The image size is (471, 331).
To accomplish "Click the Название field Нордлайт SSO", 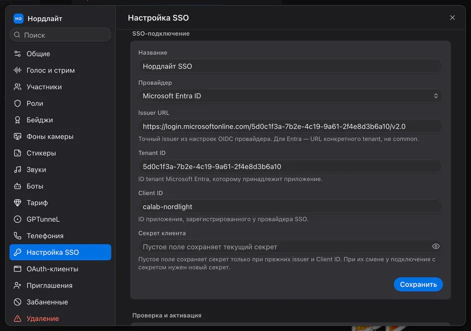I will point(290,66).
